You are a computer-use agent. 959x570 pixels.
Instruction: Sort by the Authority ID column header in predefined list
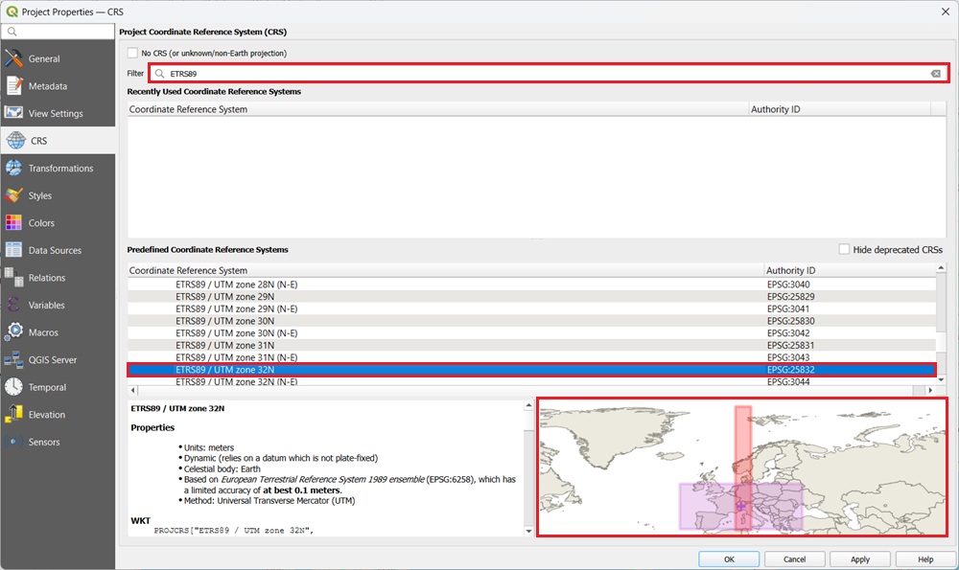click(849, 270)
